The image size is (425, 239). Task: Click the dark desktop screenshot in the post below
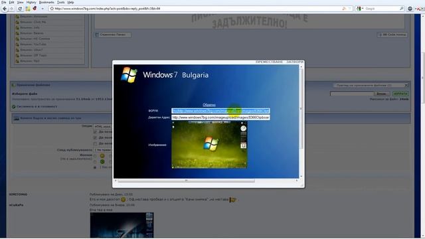(122, 225)
